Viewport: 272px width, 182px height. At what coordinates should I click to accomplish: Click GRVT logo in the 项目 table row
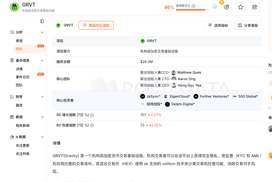click(143, 41)
